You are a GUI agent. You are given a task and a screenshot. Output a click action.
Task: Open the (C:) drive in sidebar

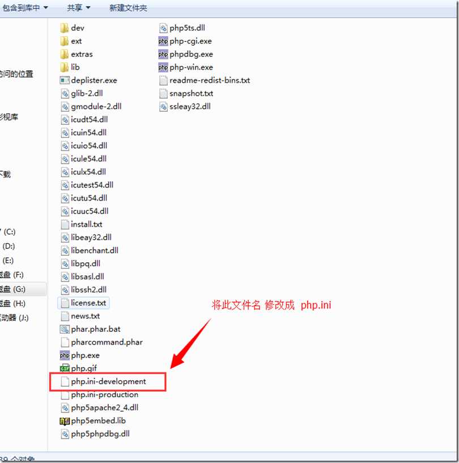pos(8,232)
